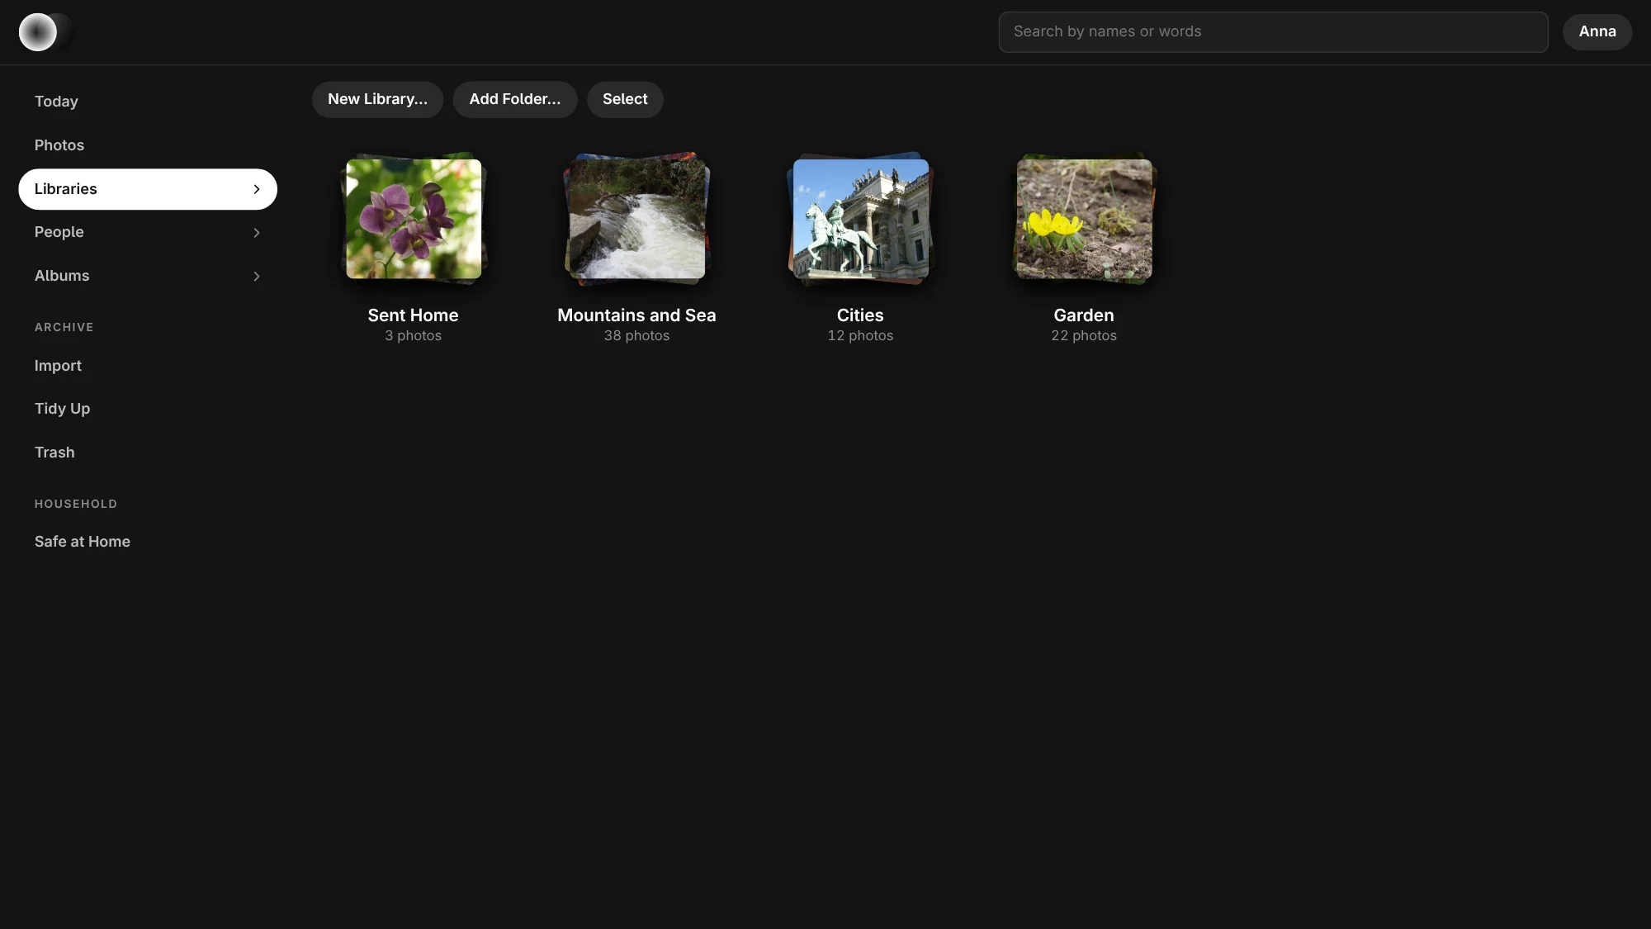
Task: Open Import under Archive
Action: click(148, 366)
